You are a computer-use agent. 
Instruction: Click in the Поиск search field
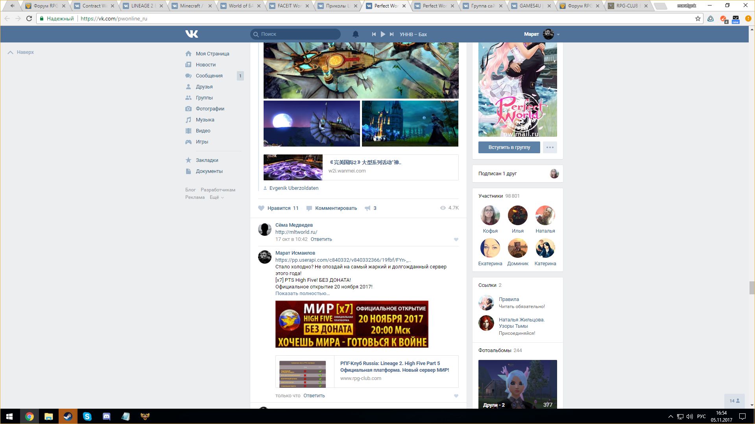[299, 34]
